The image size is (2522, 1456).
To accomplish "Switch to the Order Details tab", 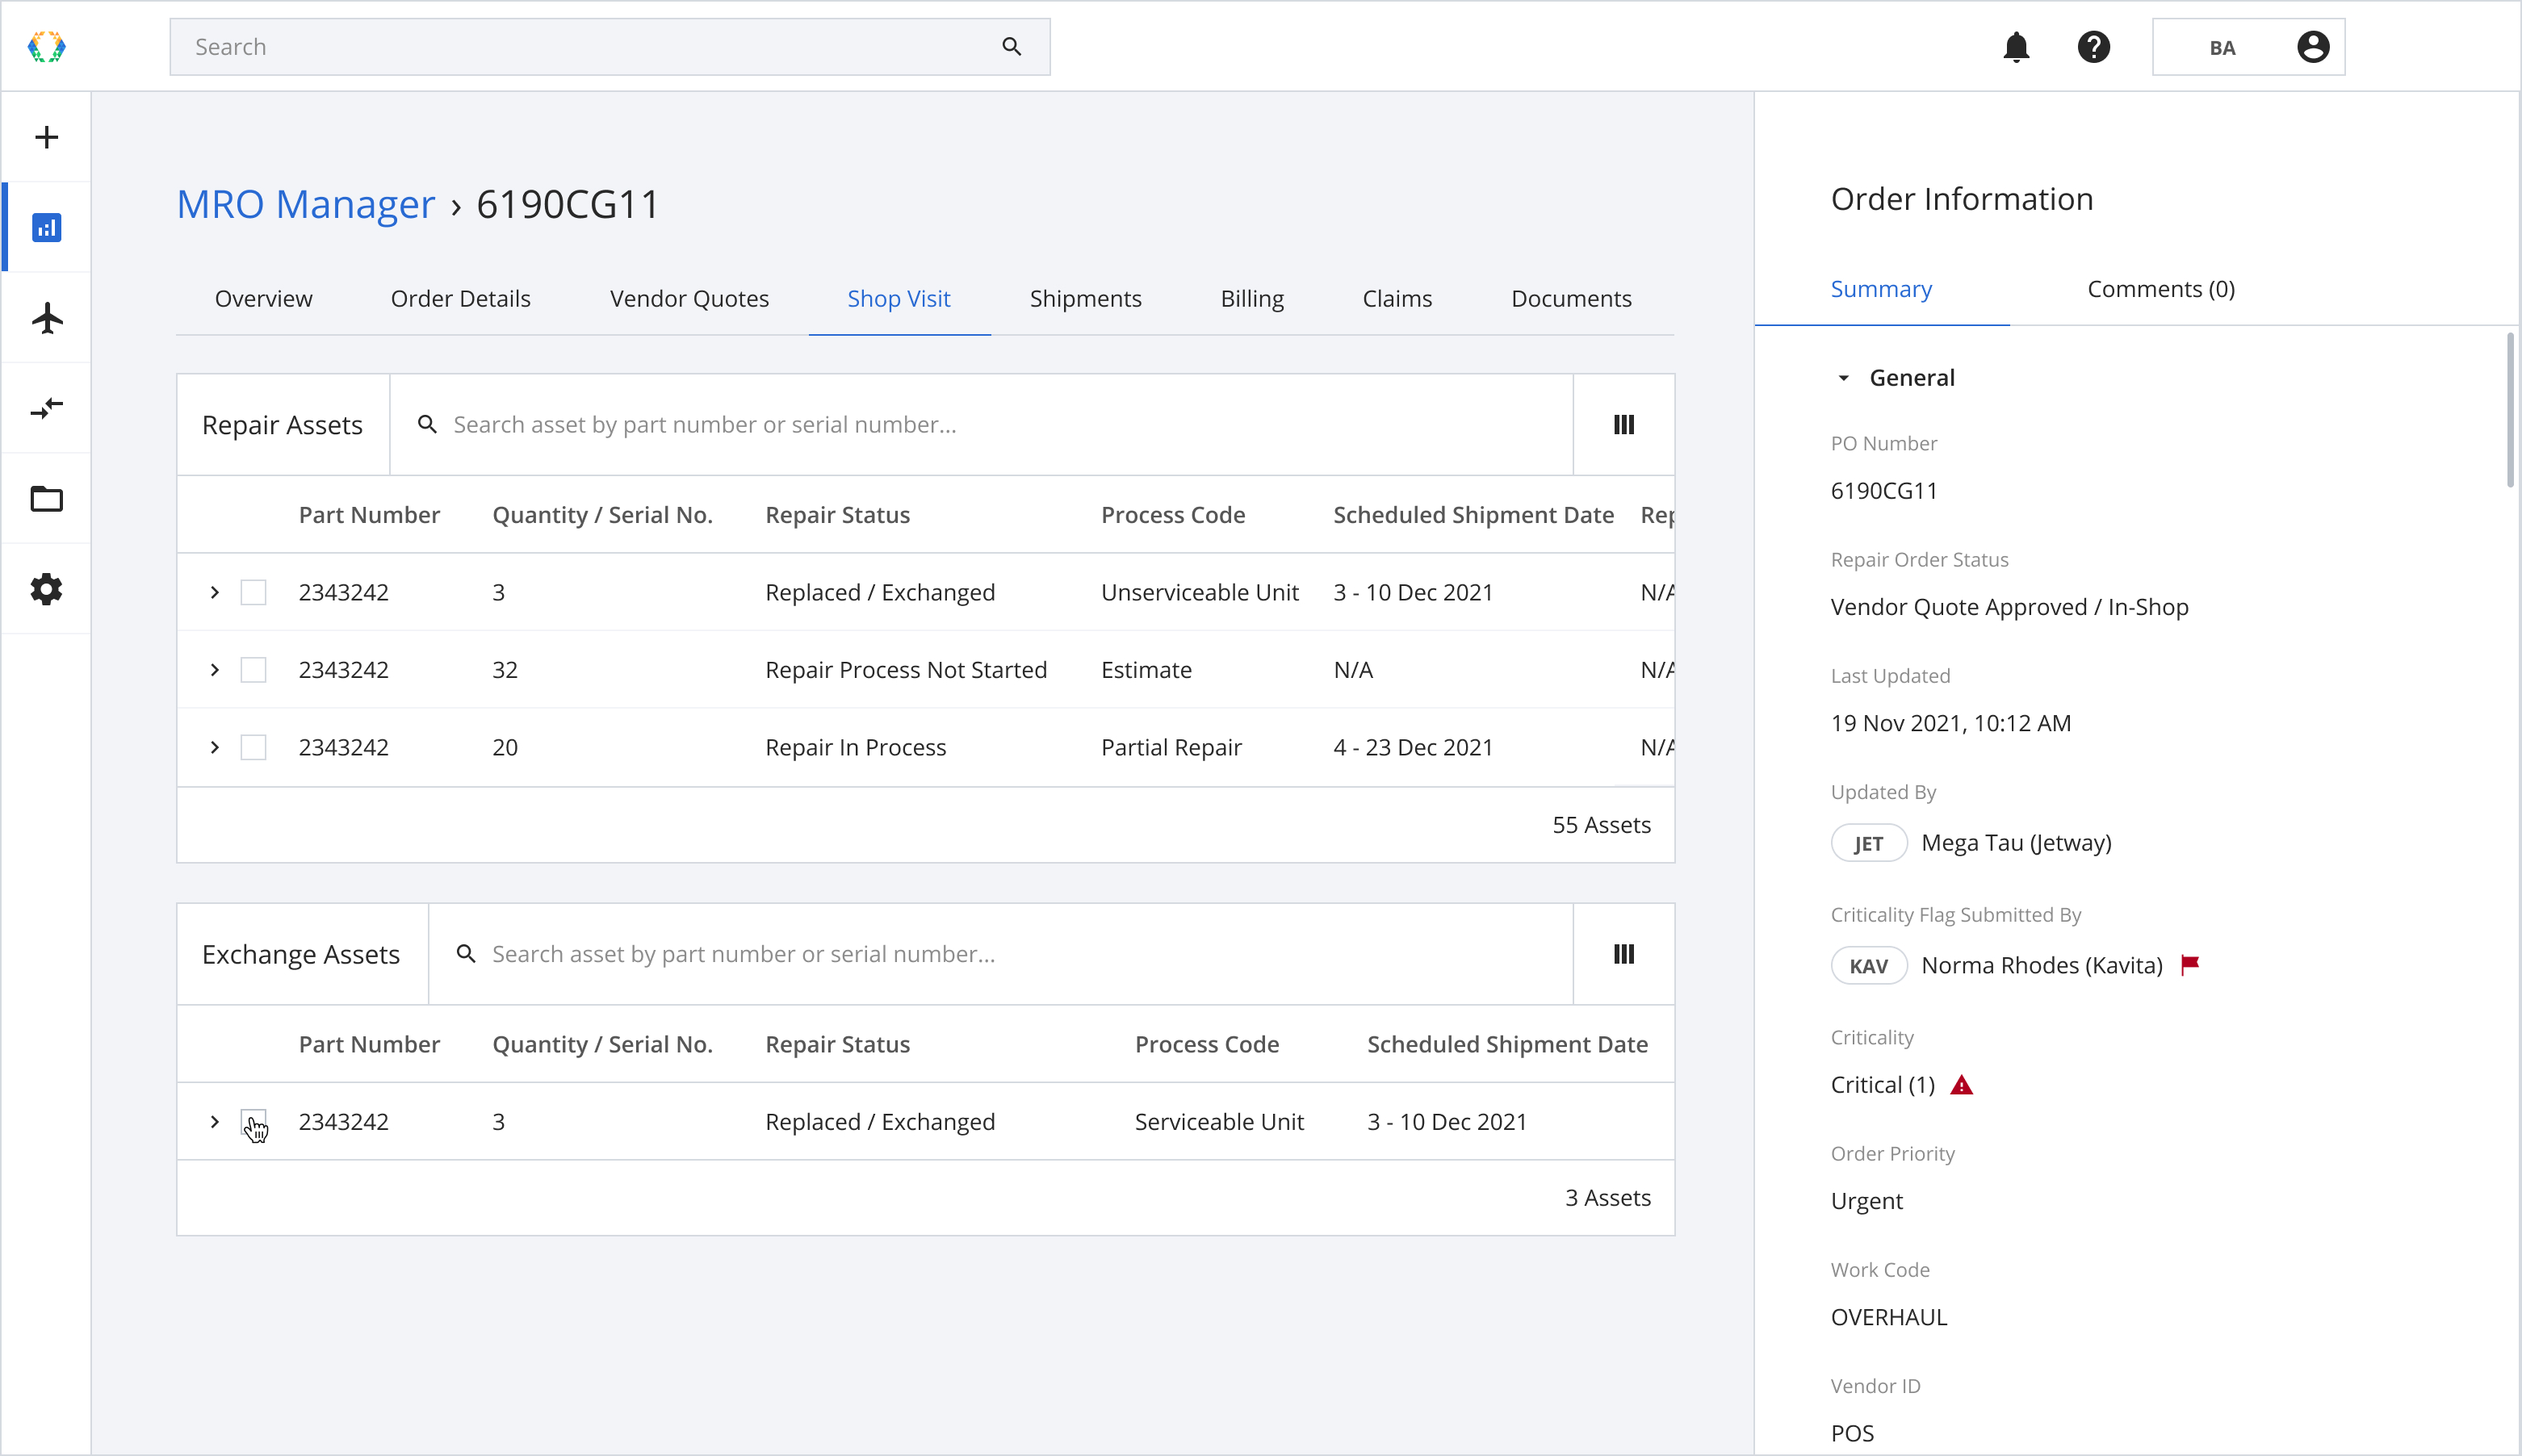I will click(x=461, y=298).
